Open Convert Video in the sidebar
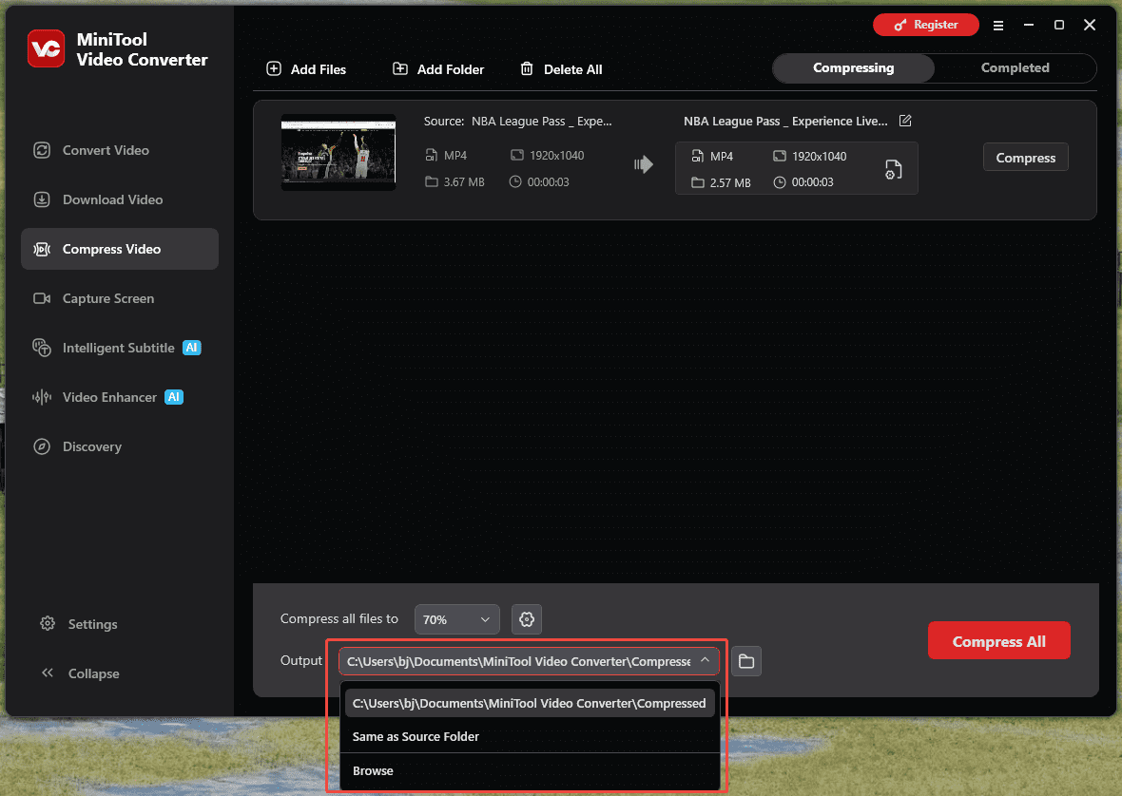This screenshot has width=1122, height=796. tap(120, 150)
